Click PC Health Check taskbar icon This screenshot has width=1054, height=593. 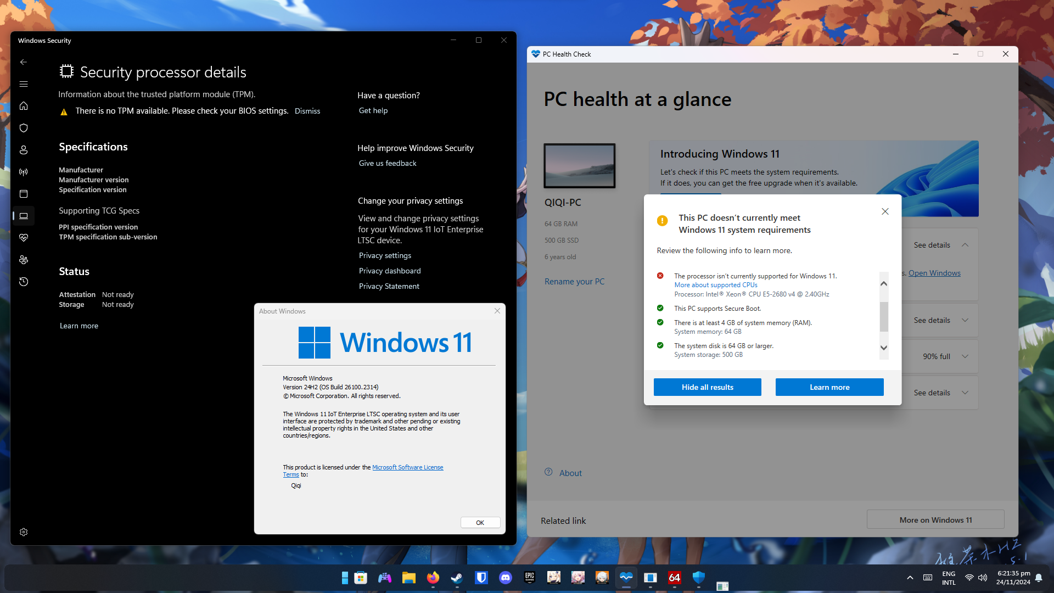pos(626,578)
